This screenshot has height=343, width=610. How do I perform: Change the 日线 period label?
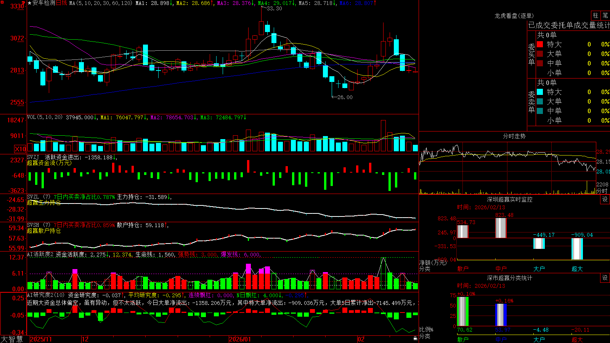[62, 3]
